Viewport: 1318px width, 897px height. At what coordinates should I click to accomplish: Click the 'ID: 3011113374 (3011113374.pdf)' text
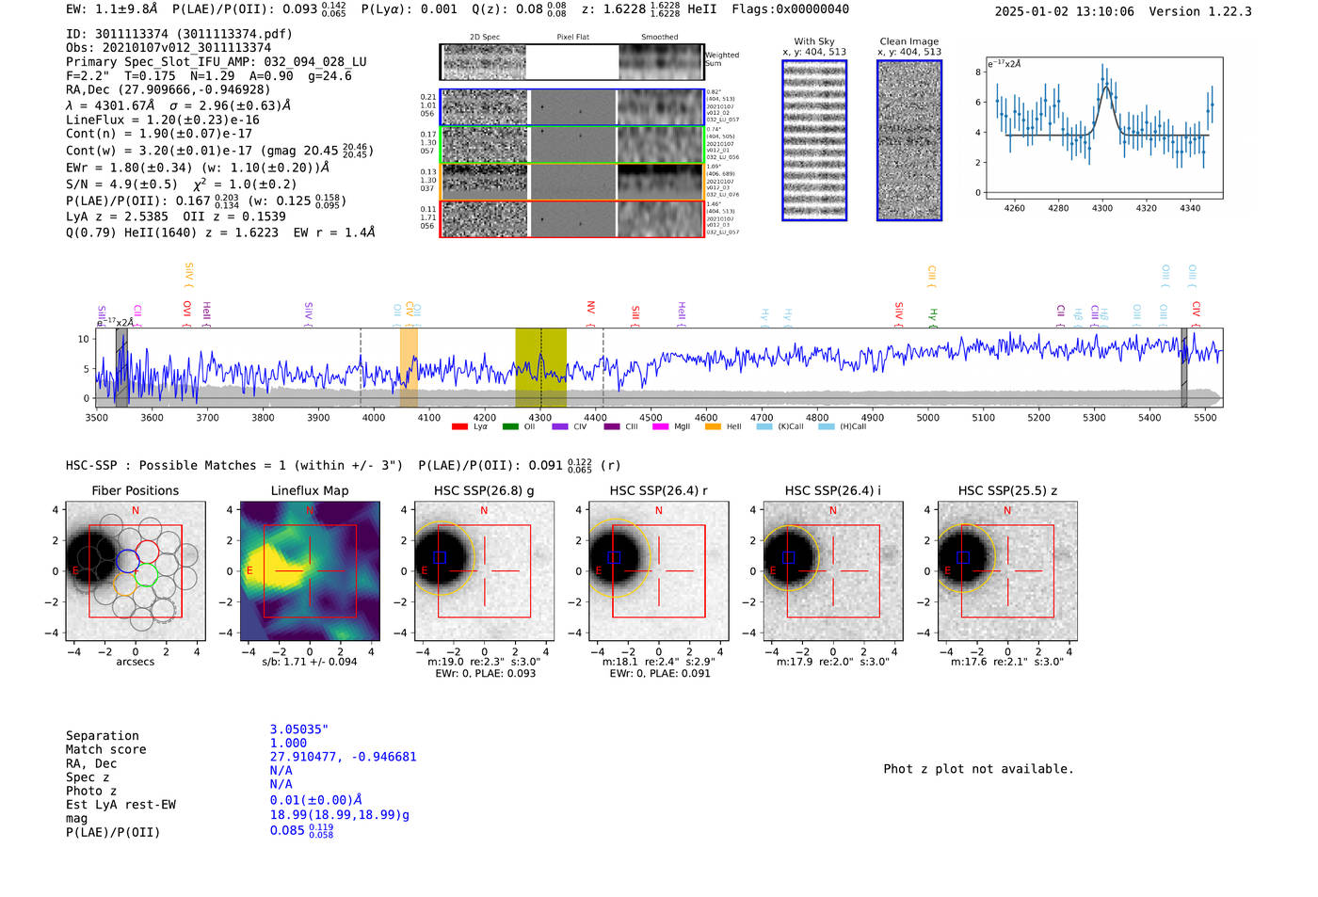tap(180, 34)
